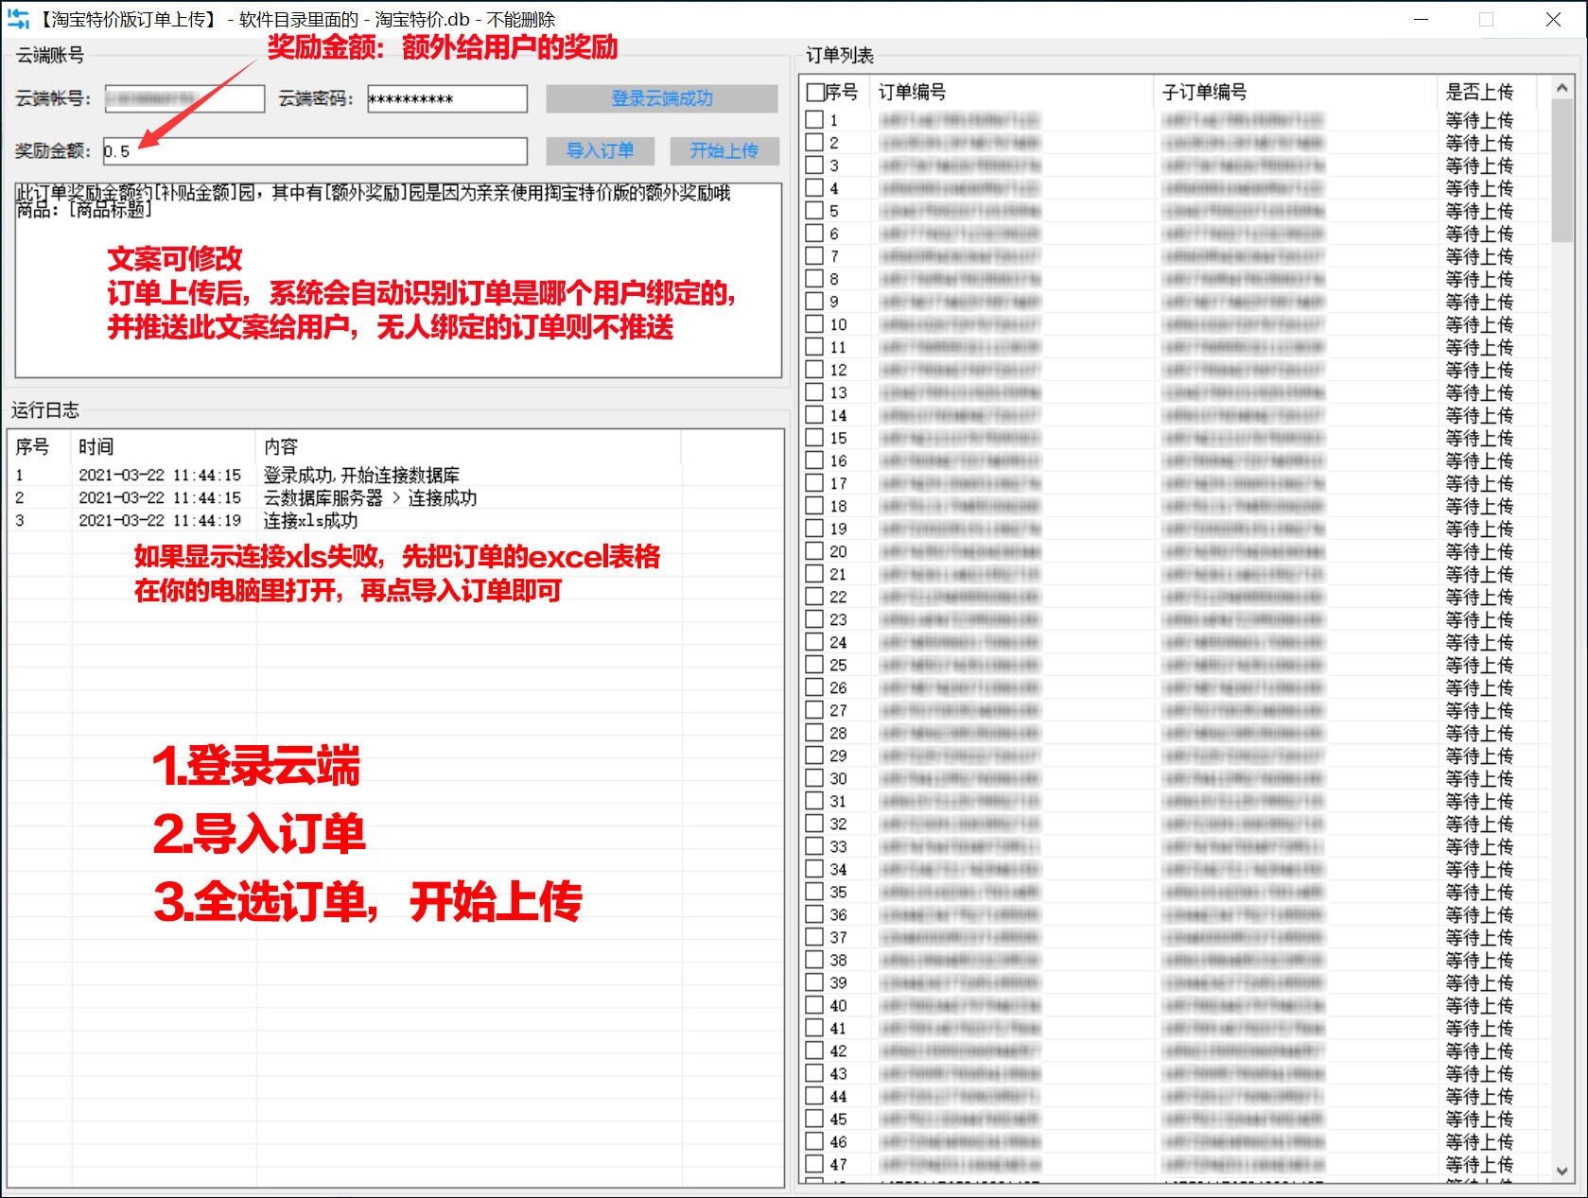Click the 奖励金额 amount field
The width and height of the screenshot is (1588, 1198).
click(x=315, y=151)
